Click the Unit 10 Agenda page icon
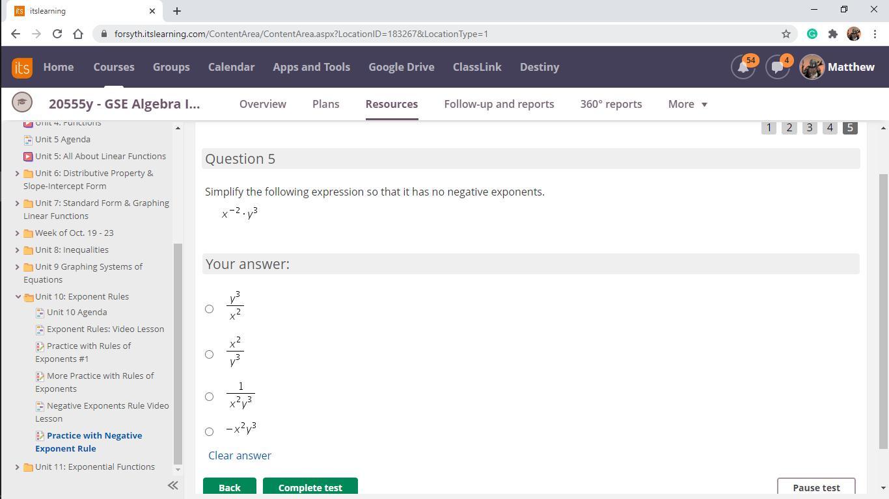The width and height of the screenshot is (889, 499). (x=40, y=313)
